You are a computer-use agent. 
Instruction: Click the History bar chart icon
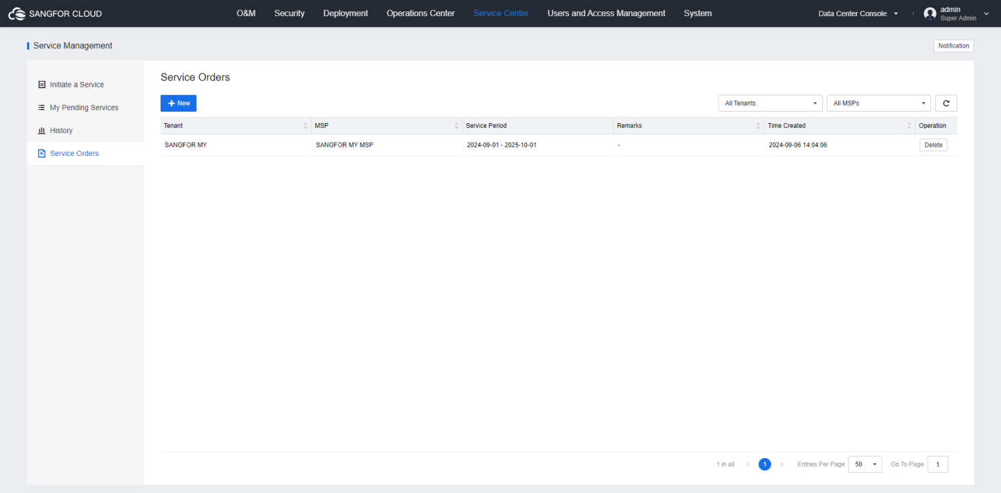(42, 130)
